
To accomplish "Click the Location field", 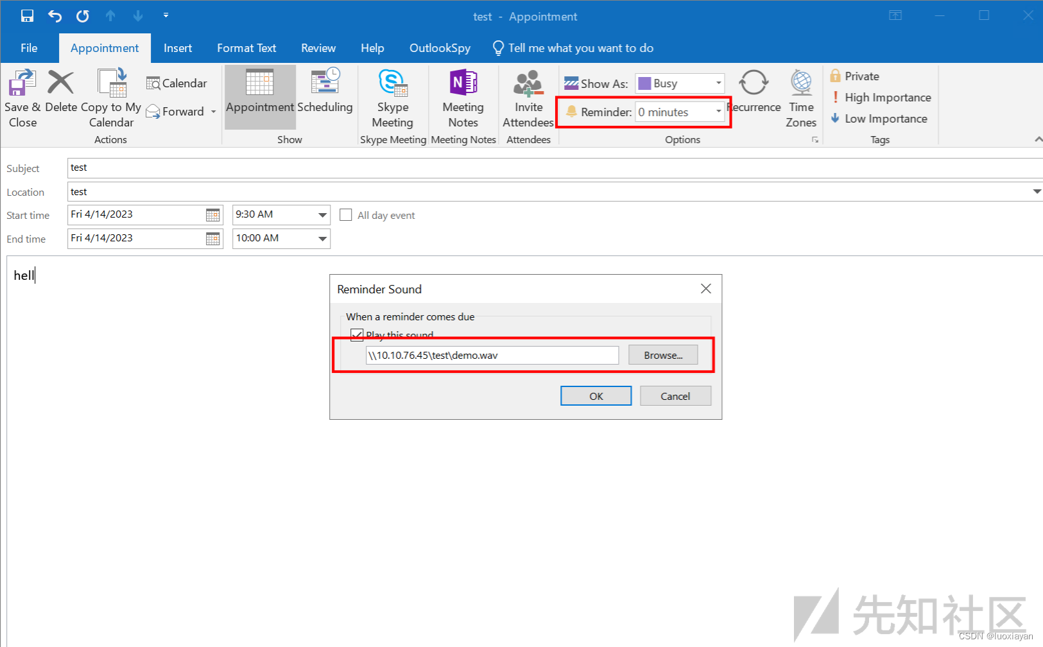I will [x=549, y=192].
